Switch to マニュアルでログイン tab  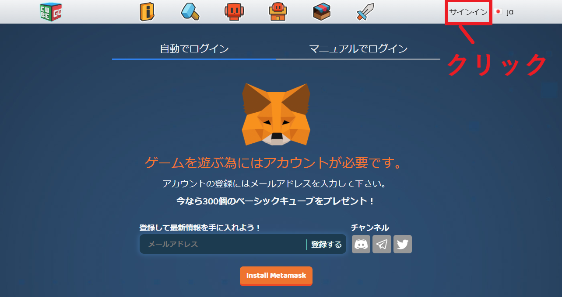358,49
